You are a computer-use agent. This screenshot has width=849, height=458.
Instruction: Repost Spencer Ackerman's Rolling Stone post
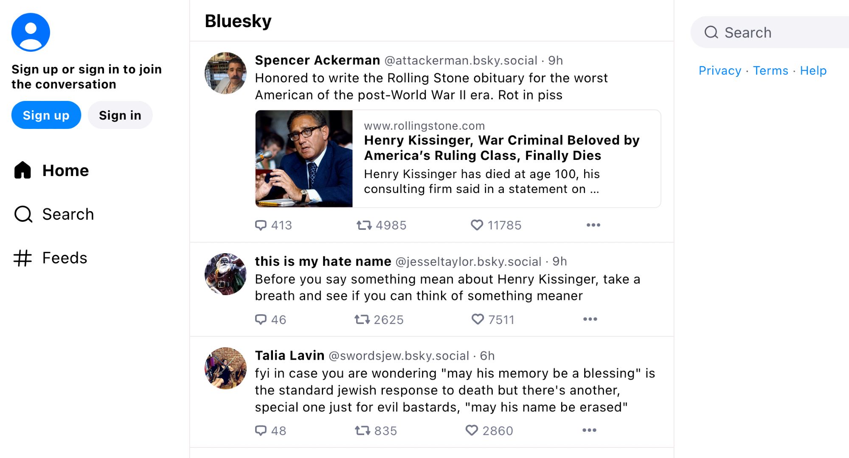pyautogui.click(x=364, y=225)
